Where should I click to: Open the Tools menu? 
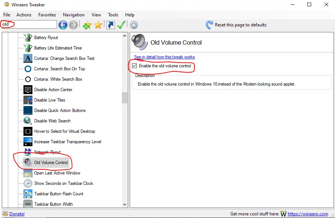113,15
